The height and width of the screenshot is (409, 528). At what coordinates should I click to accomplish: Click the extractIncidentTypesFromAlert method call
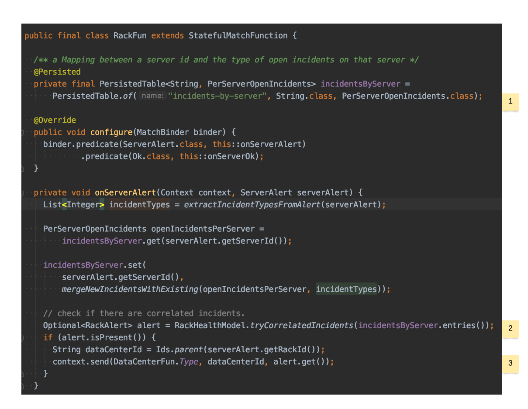tap(252, 205)
